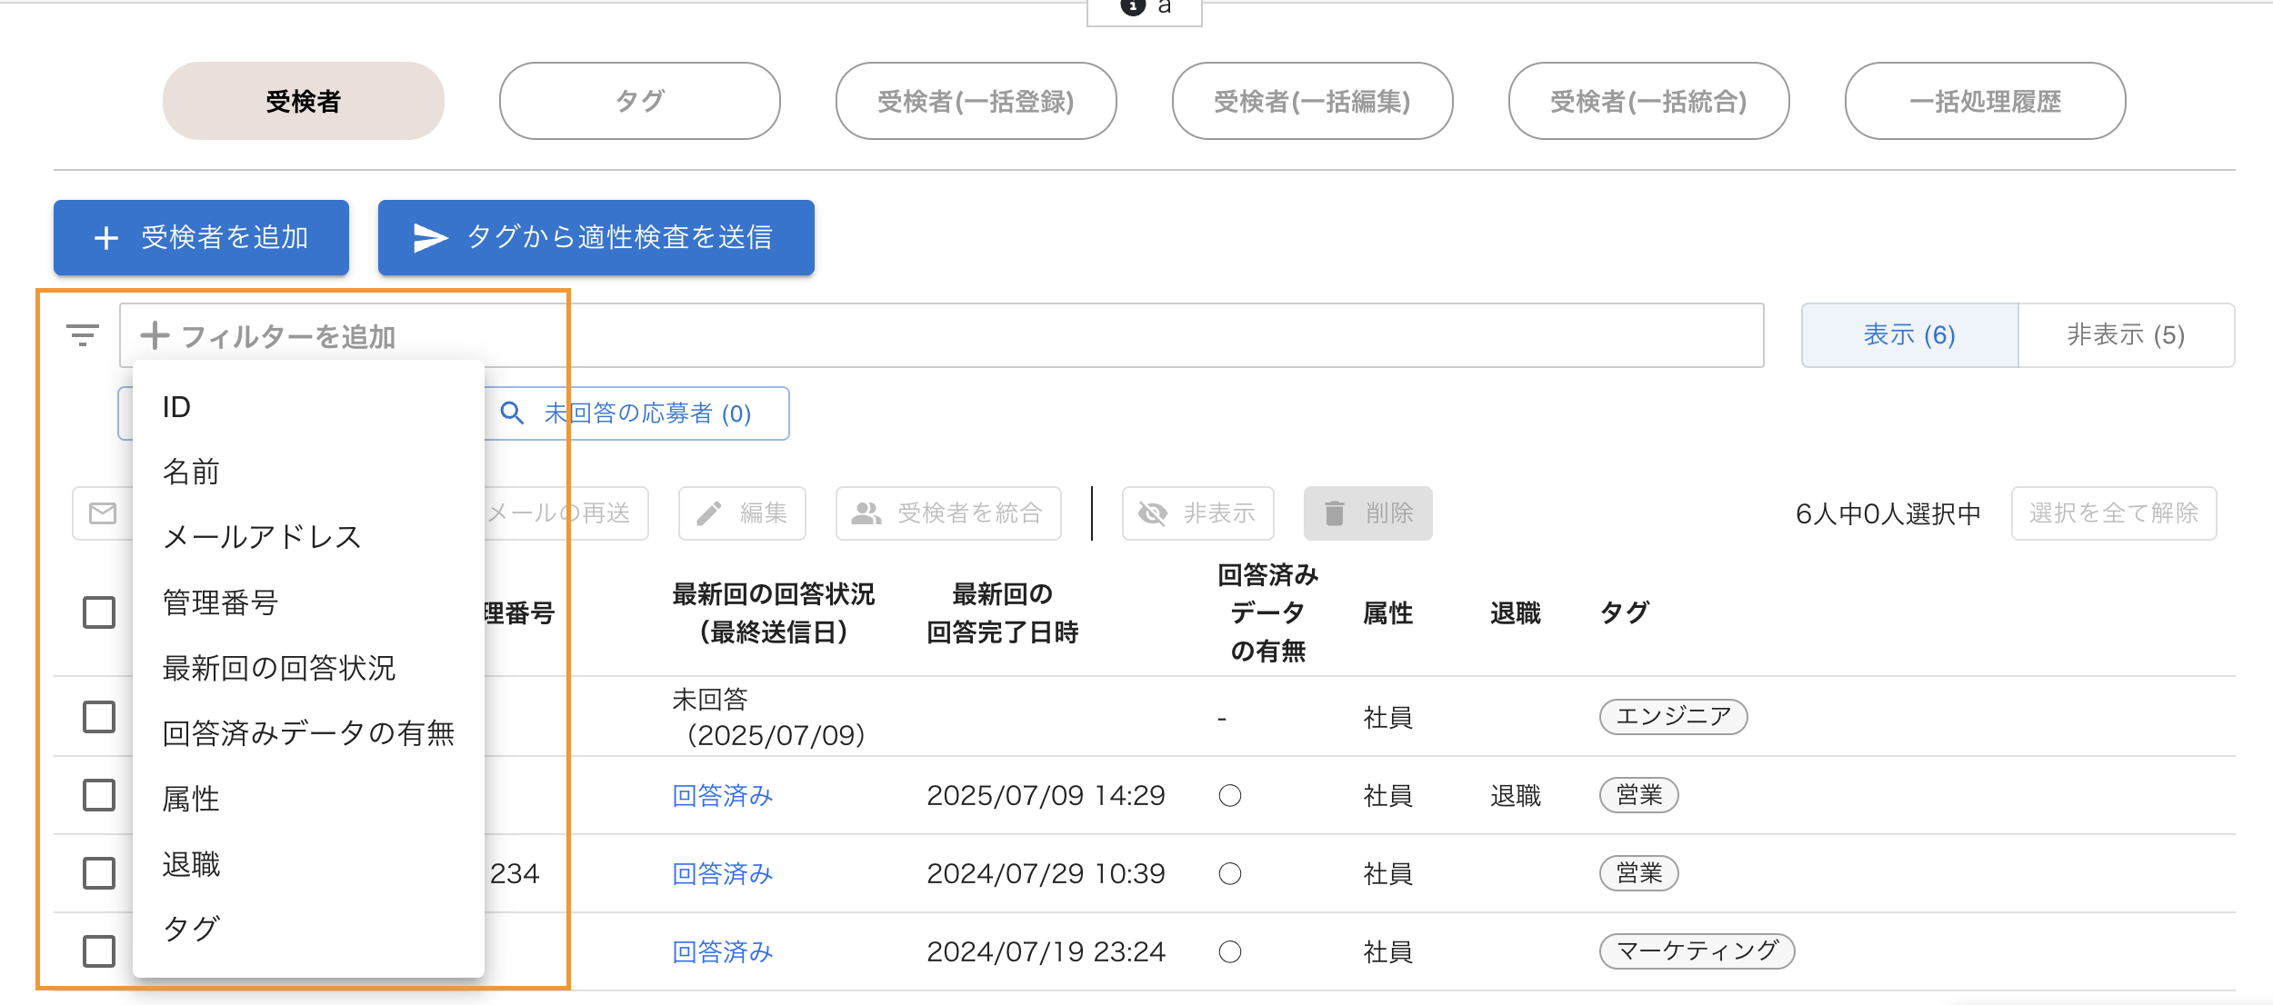Click the filter list icon
Screen dimensions: 2273x1005
[x=83, y=336]
